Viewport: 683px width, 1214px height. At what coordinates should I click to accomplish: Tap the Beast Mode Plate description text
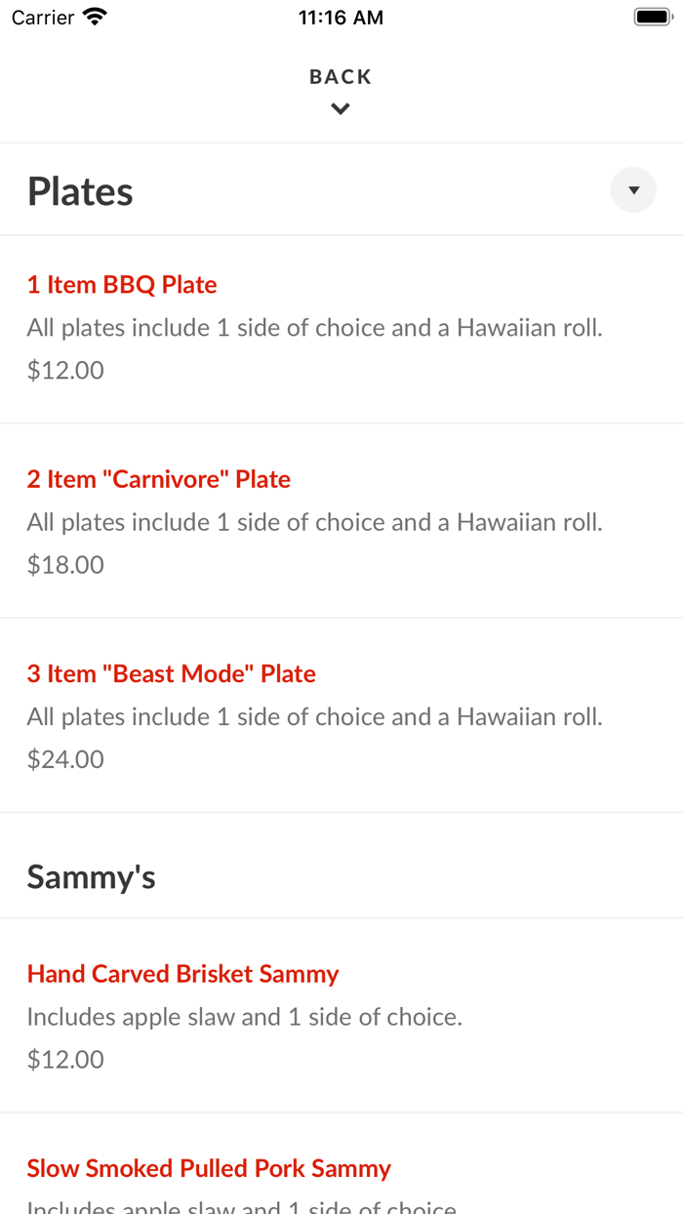point(314,717)
